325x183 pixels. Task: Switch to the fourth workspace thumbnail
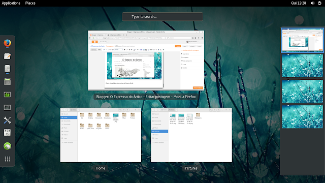(303, 116)
